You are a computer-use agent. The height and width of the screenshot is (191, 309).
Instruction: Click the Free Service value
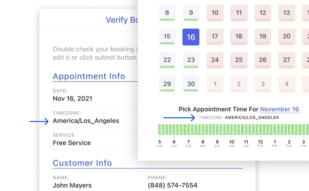pyautogui.click(x=72, y=143)
